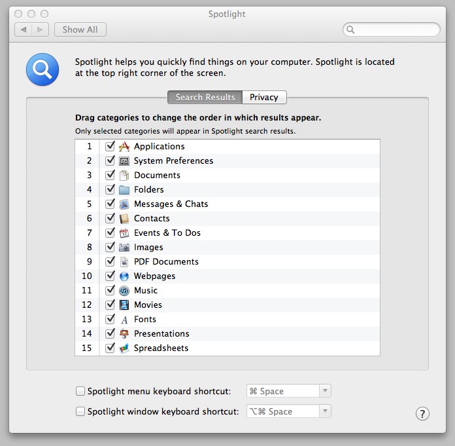
Task: Select the Fonts row label
Action: pos(145,319)
